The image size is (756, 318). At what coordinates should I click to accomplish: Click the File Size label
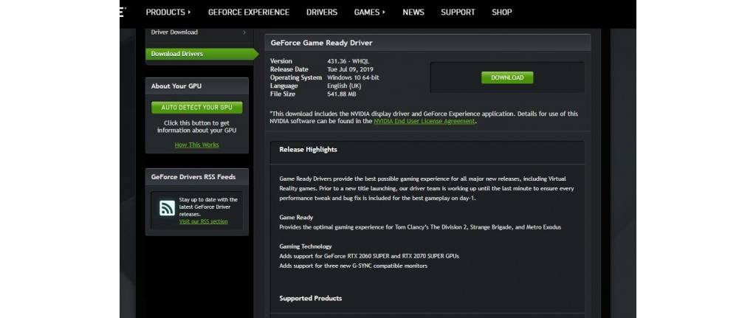[x=283, y=94]
